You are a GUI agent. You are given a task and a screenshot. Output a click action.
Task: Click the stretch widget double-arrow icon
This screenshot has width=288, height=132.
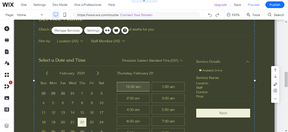click(107, 30)
